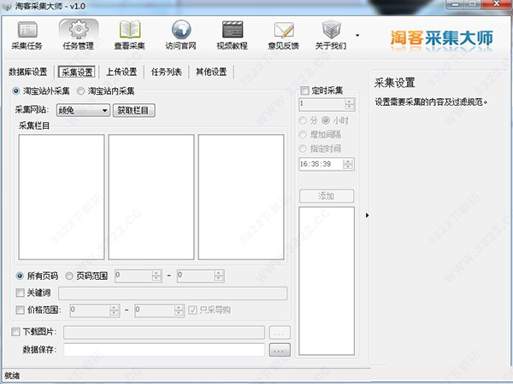
Task: Click the first 采集栏目 list box
Action: 62,197
